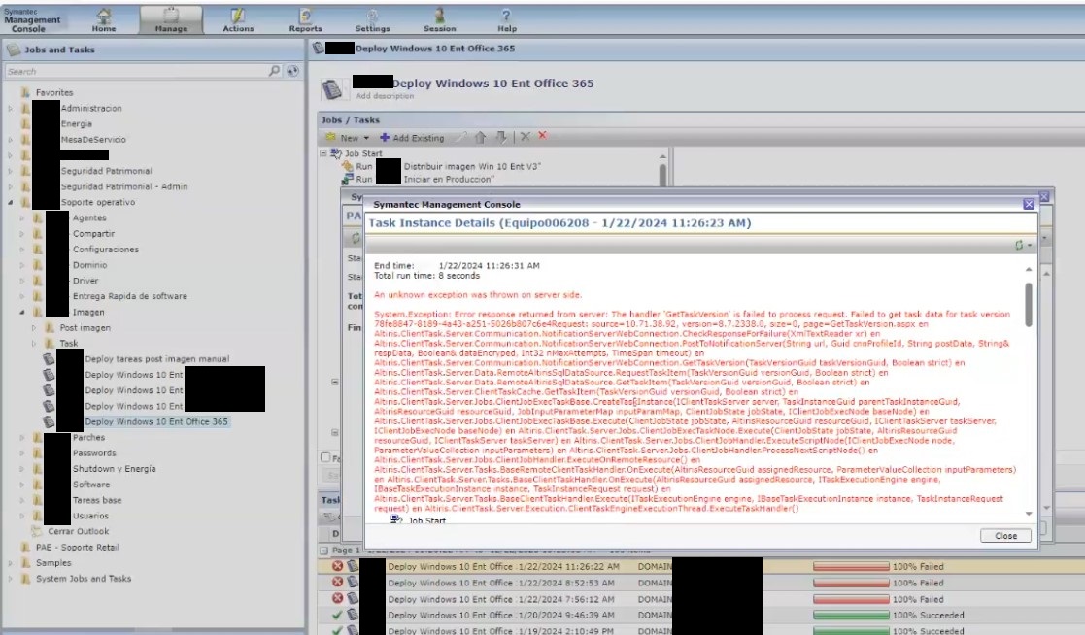Click the Job Start node icon

pyautogui.click(x=336, y=152)
